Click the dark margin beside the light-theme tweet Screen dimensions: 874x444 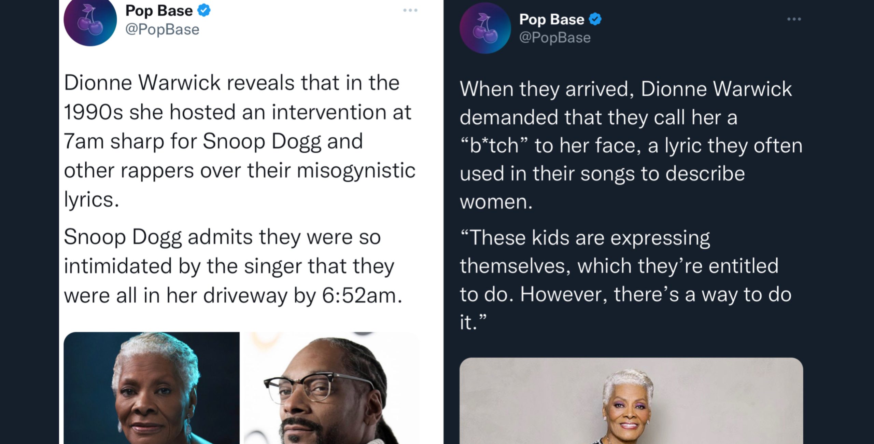29,222
